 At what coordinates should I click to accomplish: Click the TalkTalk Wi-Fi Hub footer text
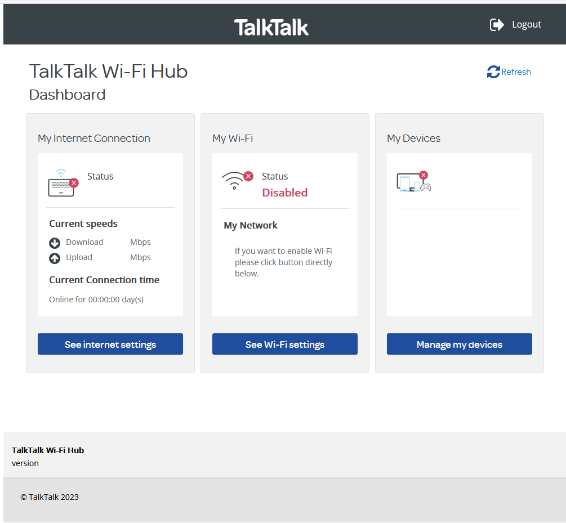click(x=48, y=450)
